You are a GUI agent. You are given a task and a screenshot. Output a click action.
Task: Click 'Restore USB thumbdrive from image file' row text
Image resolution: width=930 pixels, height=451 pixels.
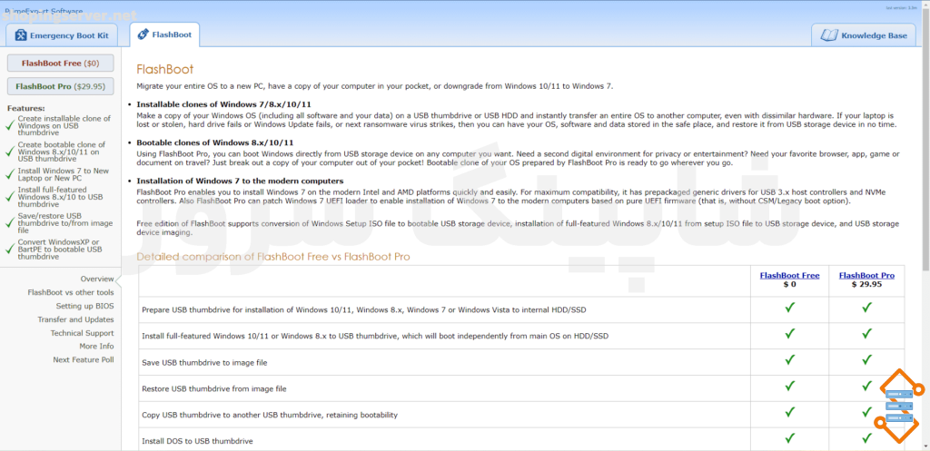pyautogui.click(x=214, y=389)
